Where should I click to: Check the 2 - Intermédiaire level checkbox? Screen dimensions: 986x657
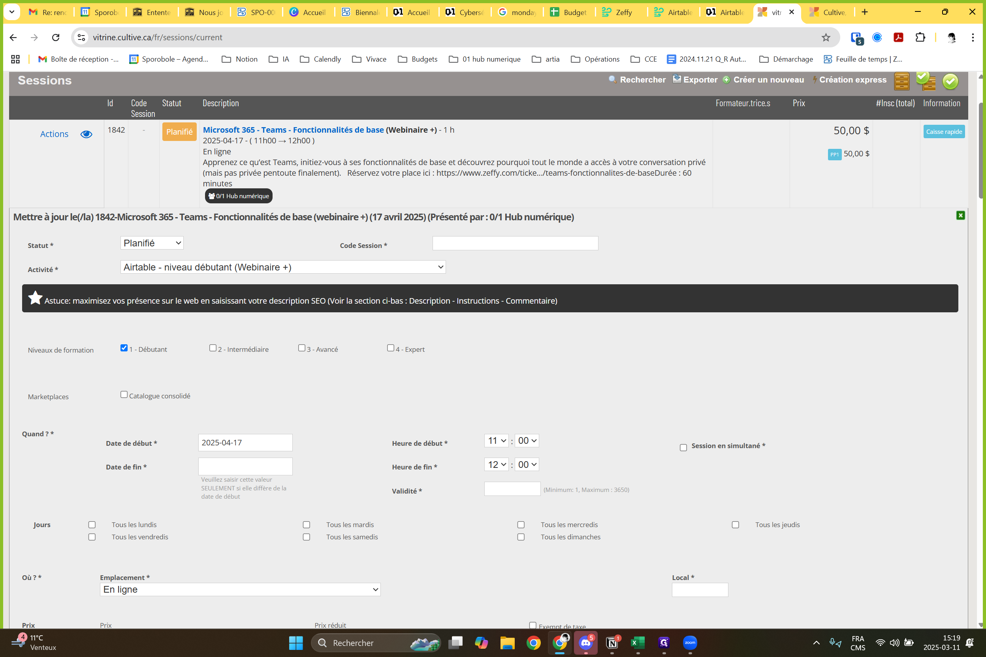[213, 348]
